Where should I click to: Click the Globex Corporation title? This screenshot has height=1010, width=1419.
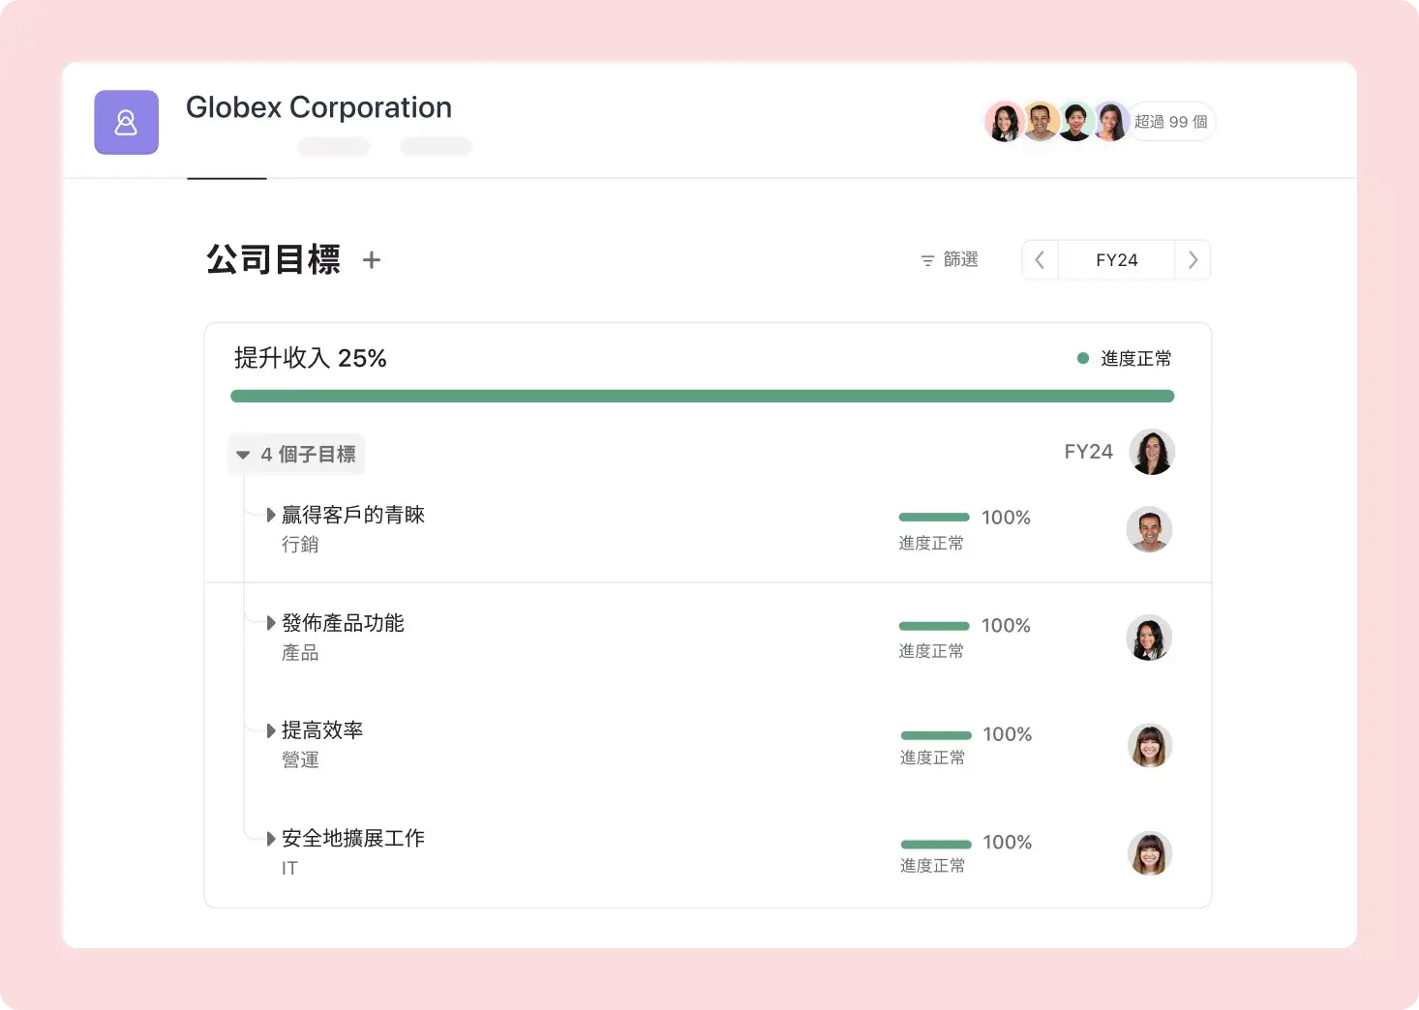coord(318,107)
